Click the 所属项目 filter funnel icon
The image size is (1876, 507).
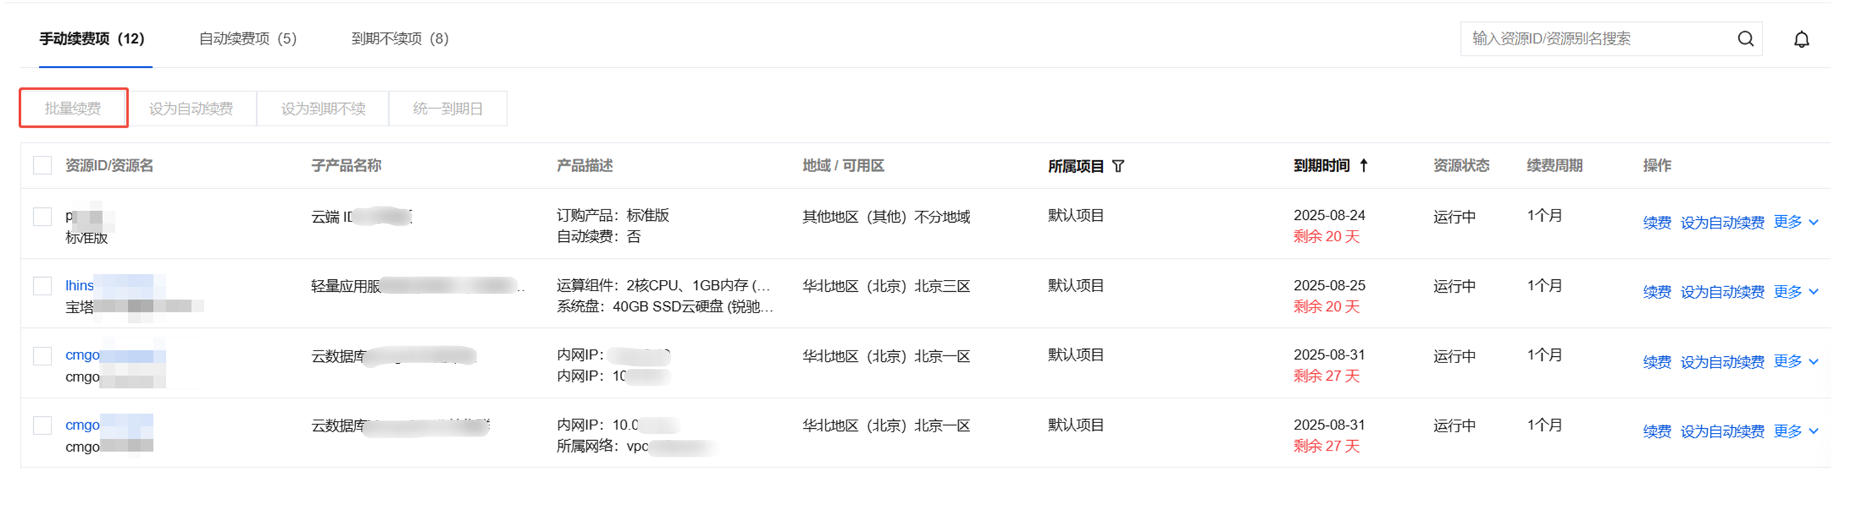(1118, 166)
